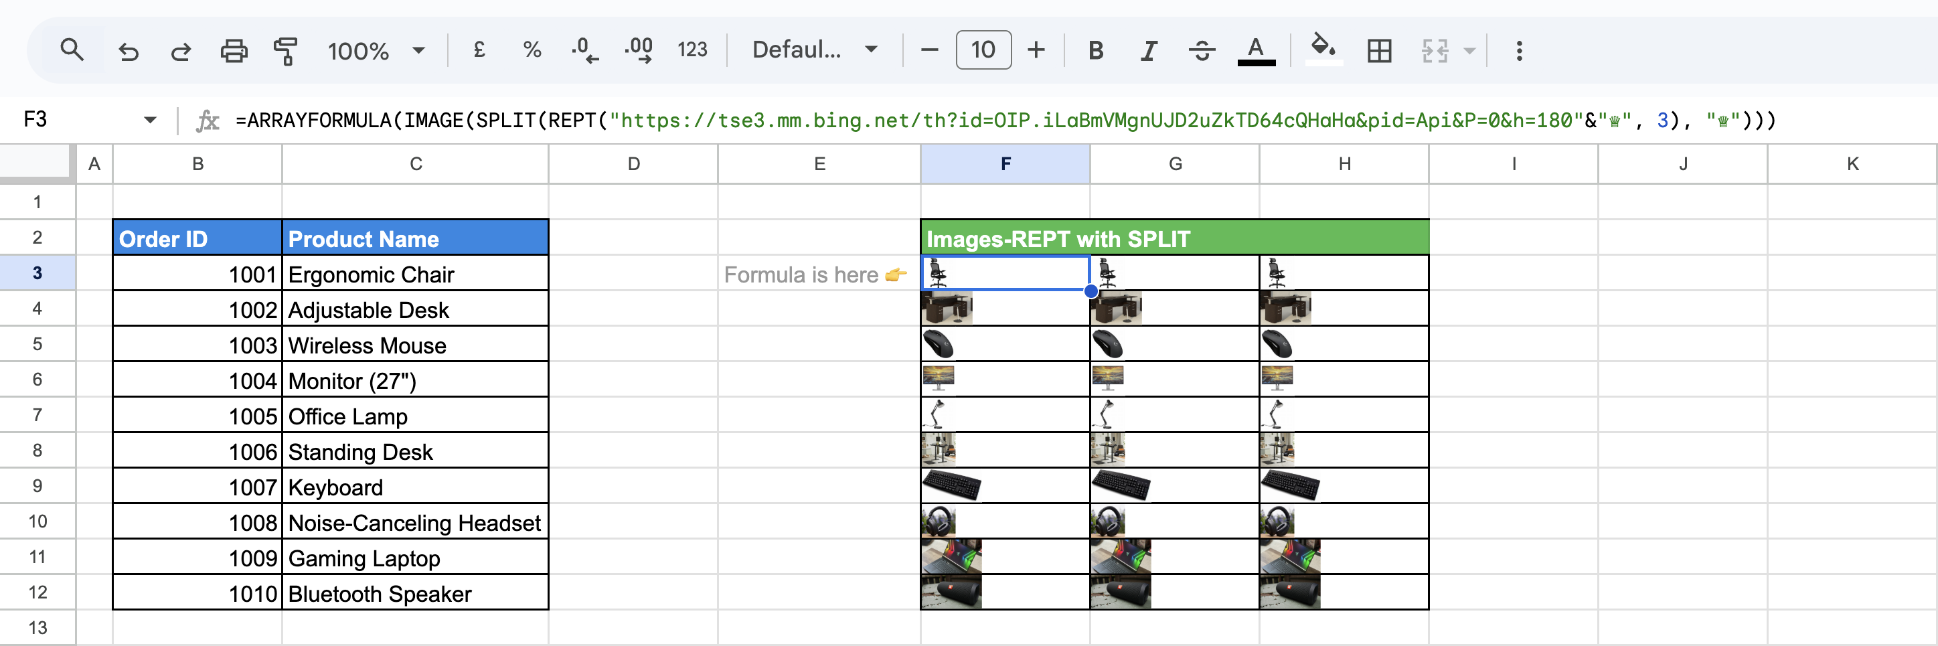Select the cell 'Gaming Laptop'
1938x646 pixels.
click(415, 558)
